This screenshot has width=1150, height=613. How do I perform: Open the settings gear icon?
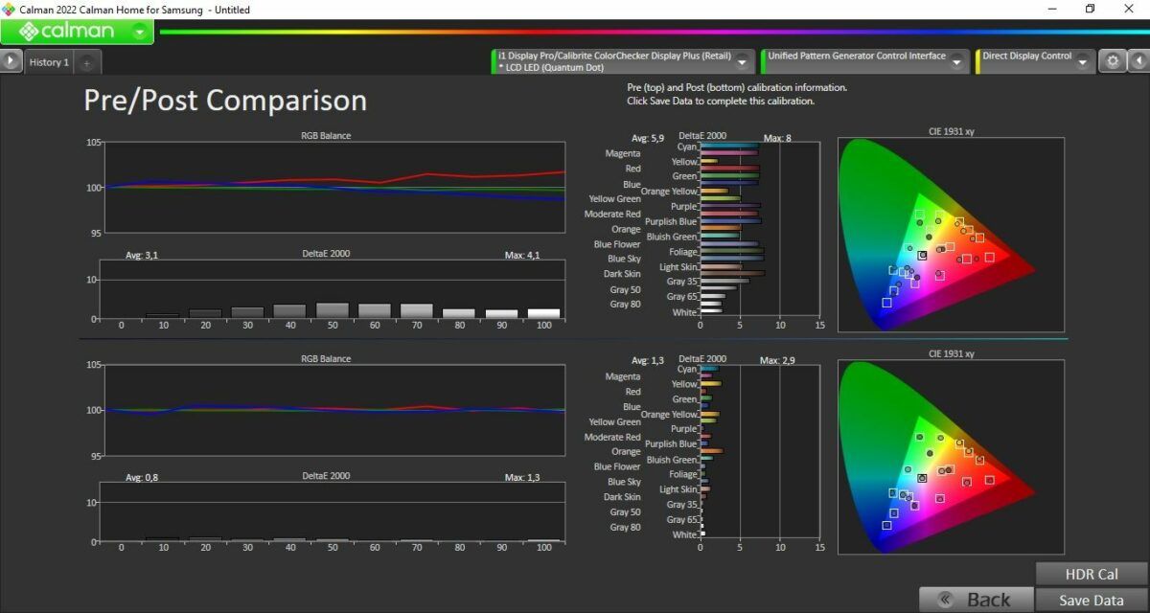pyautogui.click(x=1112, y=61)
